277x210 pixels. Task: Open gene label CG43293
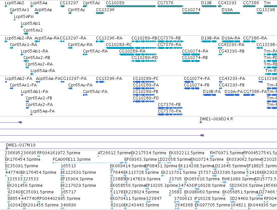[x=227, y=3]
